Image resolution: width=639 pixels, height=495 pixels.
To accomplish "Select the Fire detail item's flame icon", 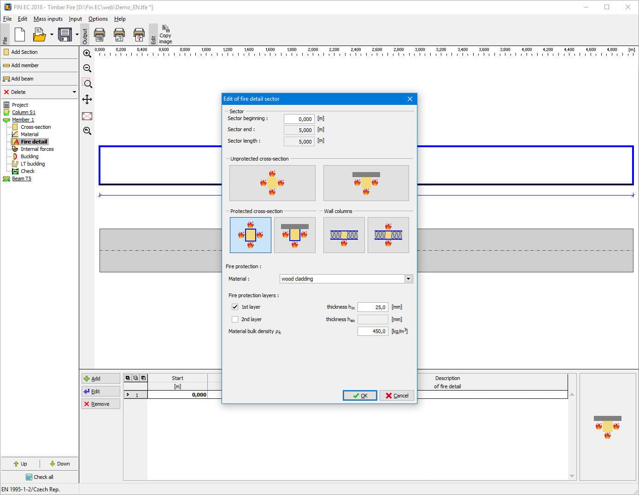I will [16, 141].
